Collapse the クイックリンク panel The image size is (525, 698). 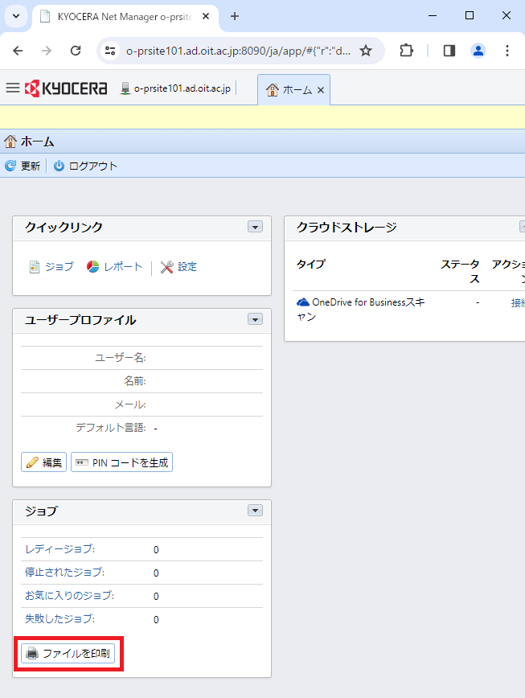coord(255,228)
